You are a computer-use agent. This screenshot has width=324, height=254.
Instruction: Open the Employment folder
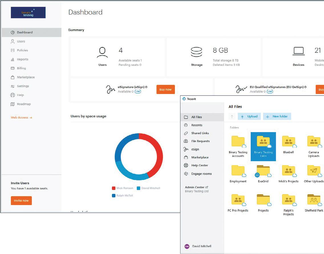pos(238,174)
